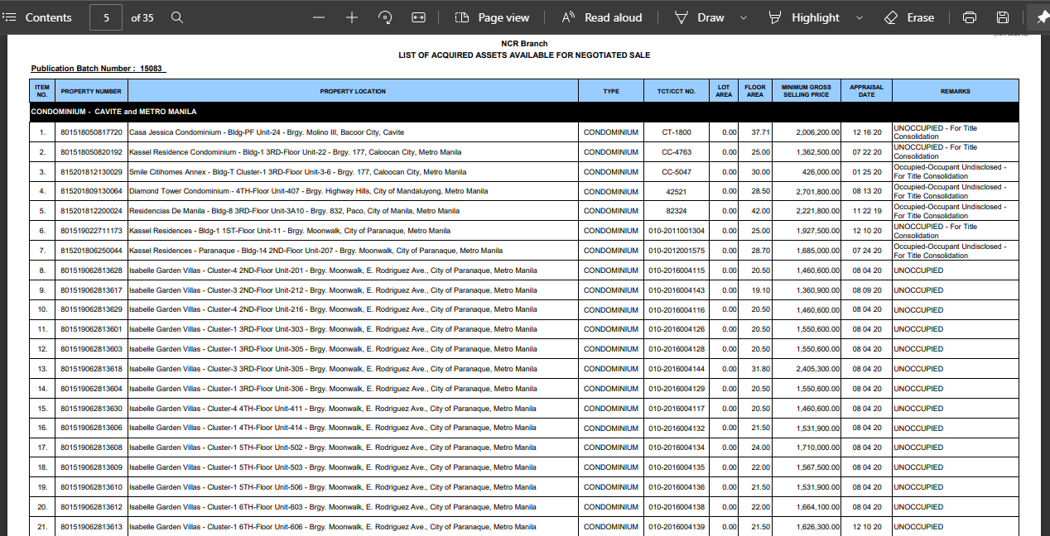Screen dimensions: 1050x536
Task: Select property number 801519062813601
Action: point(91,329)
